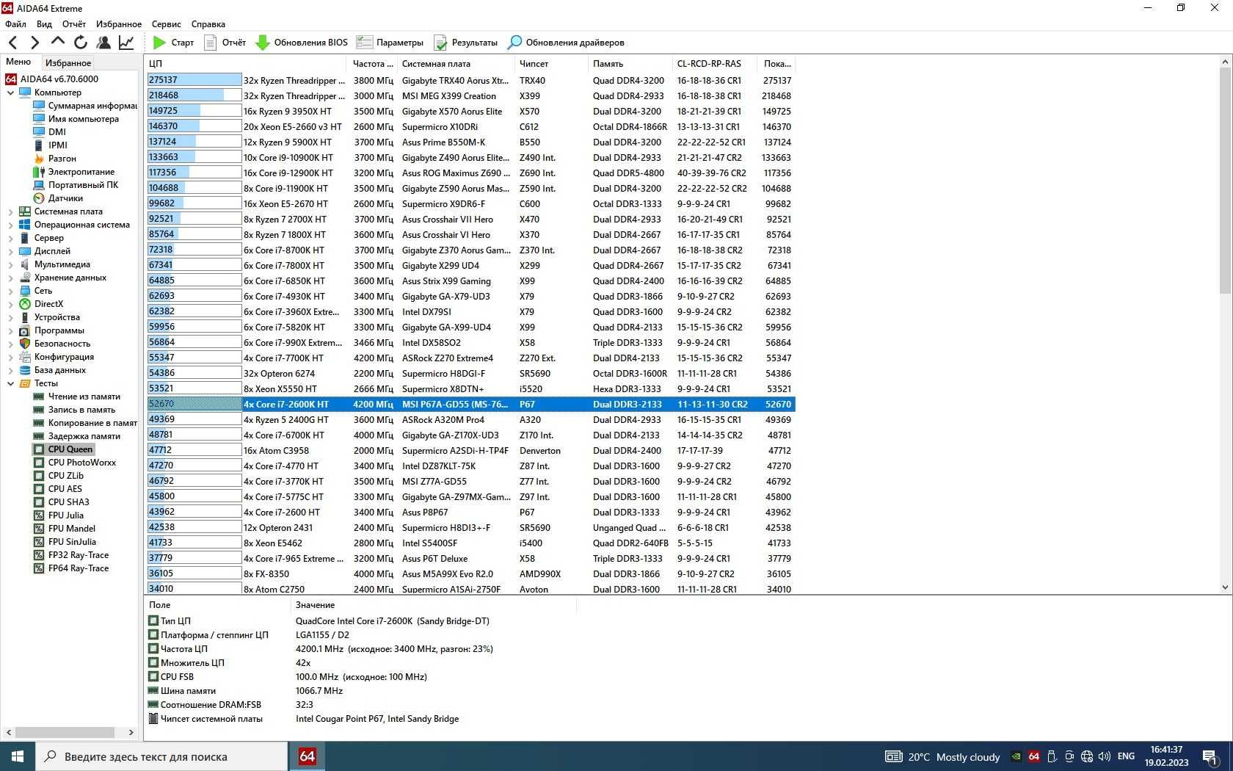The height and width of the screenshot is (771, 1233).
Task: Sort by the CL-RCD-RP-RAS column header
Action: click(x=716, y=64)
